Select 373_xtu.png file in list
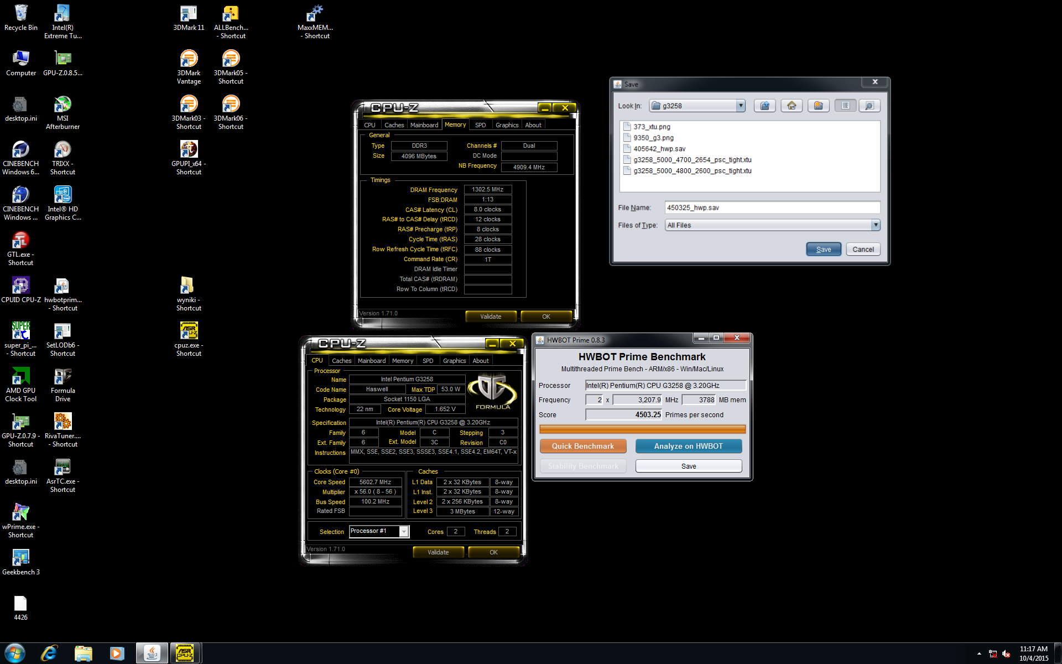Viewport: 1062px width, 664px height. (646, 127)
